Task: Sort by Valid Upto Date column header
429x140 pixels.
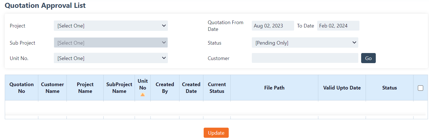Action: pos(342,88)
